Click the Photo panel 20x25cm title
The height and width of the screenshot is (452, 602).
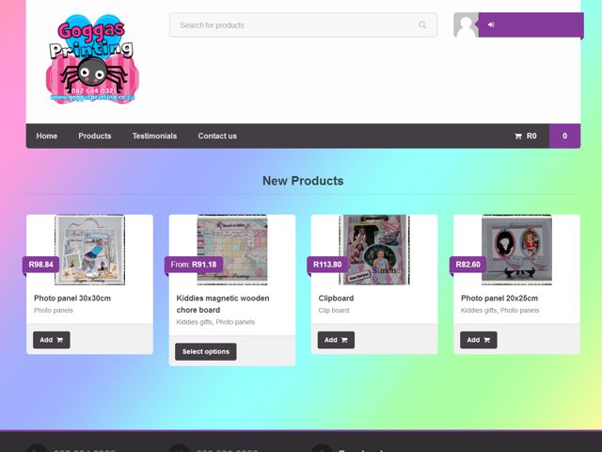pyautogui.click(x=499, y=299)
